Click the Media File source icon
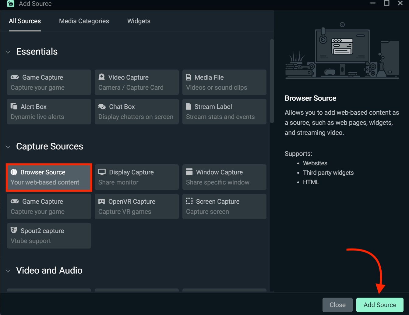 [189, 77]
